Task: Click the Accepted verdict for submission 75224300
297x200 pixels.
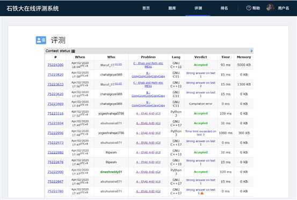Action: click(200, 65)
